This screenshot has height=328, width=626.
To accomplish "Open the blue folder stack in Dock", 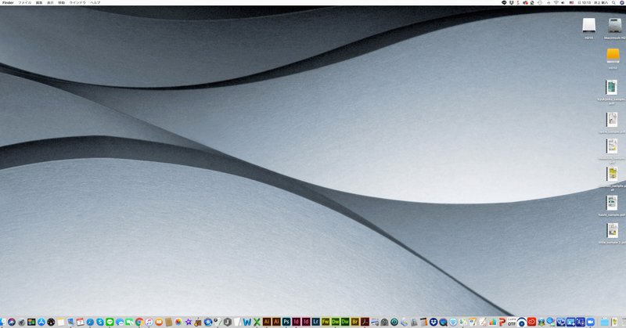I will 604,322.
